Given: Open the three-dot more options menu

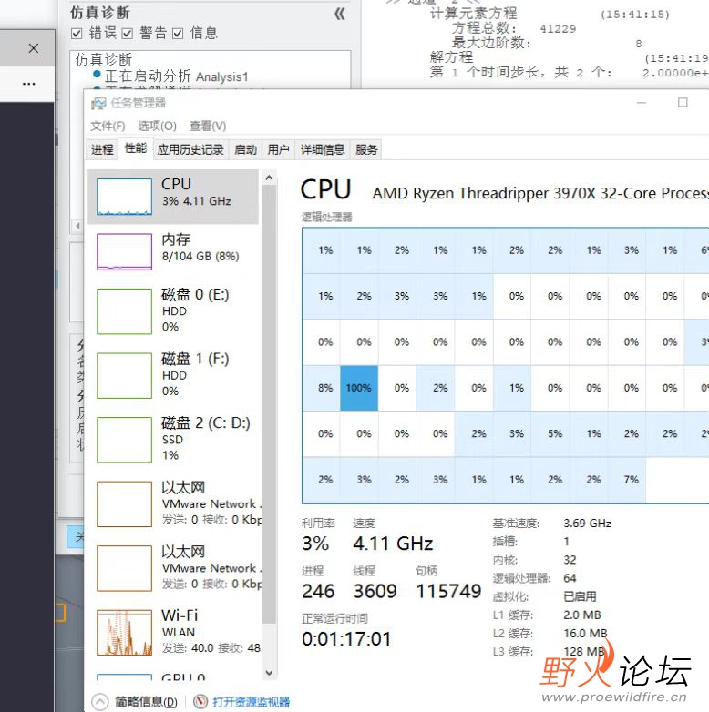Looking at the screenshot, I should [x=28, y=84].
